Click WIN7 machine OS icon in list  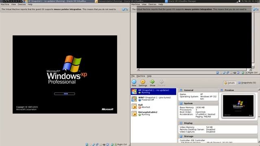pyautogui.click(x=134, y=99)
